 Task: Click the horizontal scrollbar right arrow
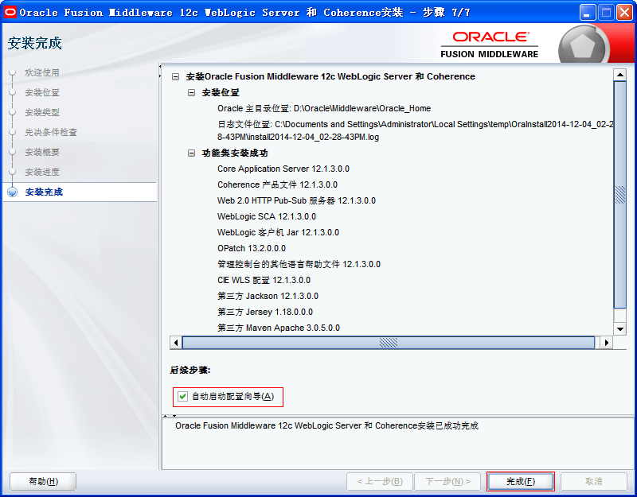click(606, 343)
